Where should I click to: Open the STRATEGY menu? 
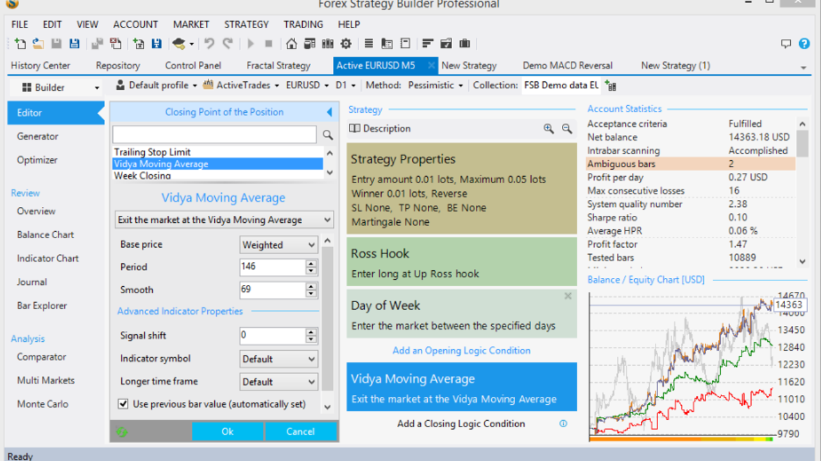tap(246, 24)
